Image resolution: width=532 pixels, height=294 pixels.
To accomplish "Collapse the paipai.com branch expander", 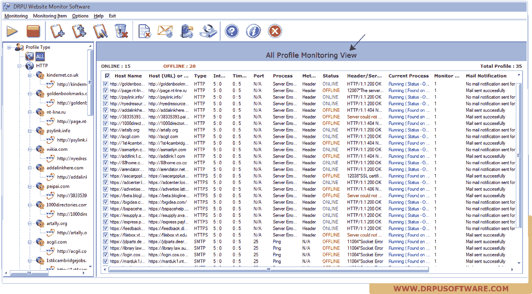I will tap(30, 187).
